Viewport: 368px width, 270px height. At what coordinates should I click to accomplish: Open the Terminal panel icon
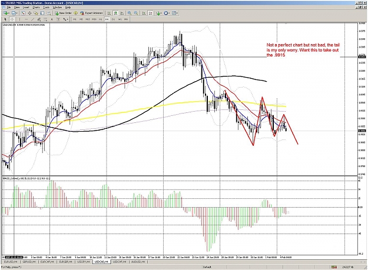42,13
